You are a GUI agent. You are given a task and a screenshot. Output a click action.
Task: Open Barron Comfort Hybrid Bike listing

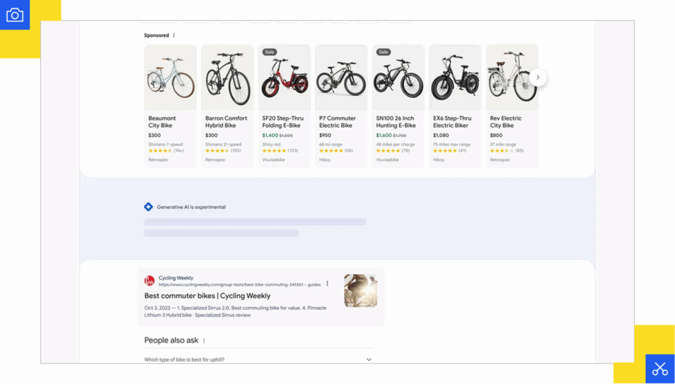[x=226, y=122]
